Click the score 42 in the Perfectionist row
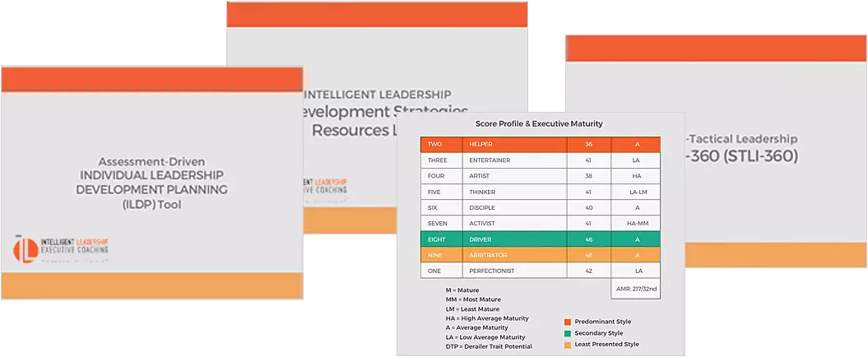 tap(588, 271)
